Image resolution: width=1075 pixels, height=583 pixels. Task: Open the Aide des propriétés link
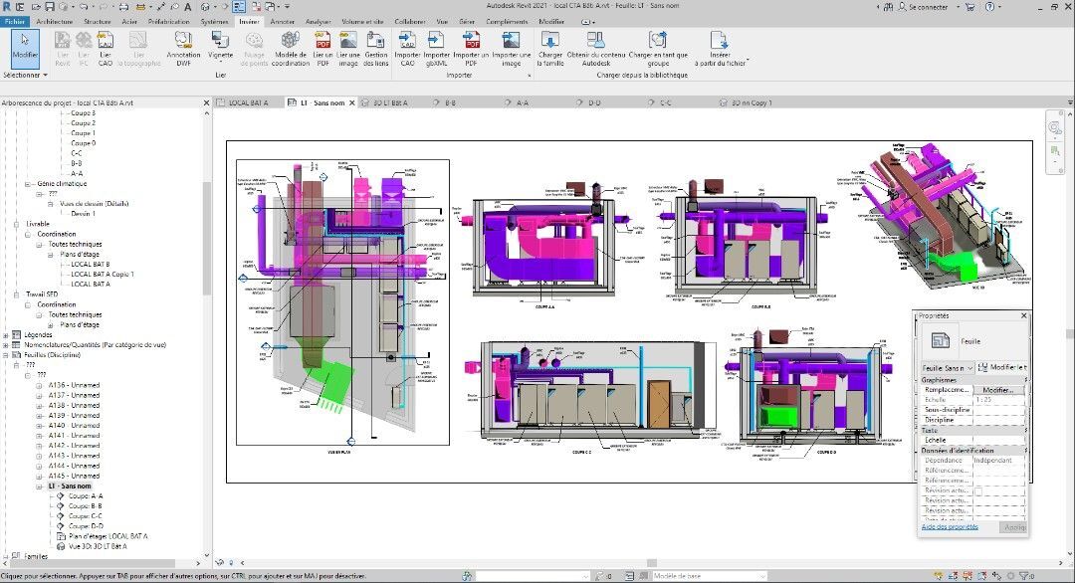[950, 526]
